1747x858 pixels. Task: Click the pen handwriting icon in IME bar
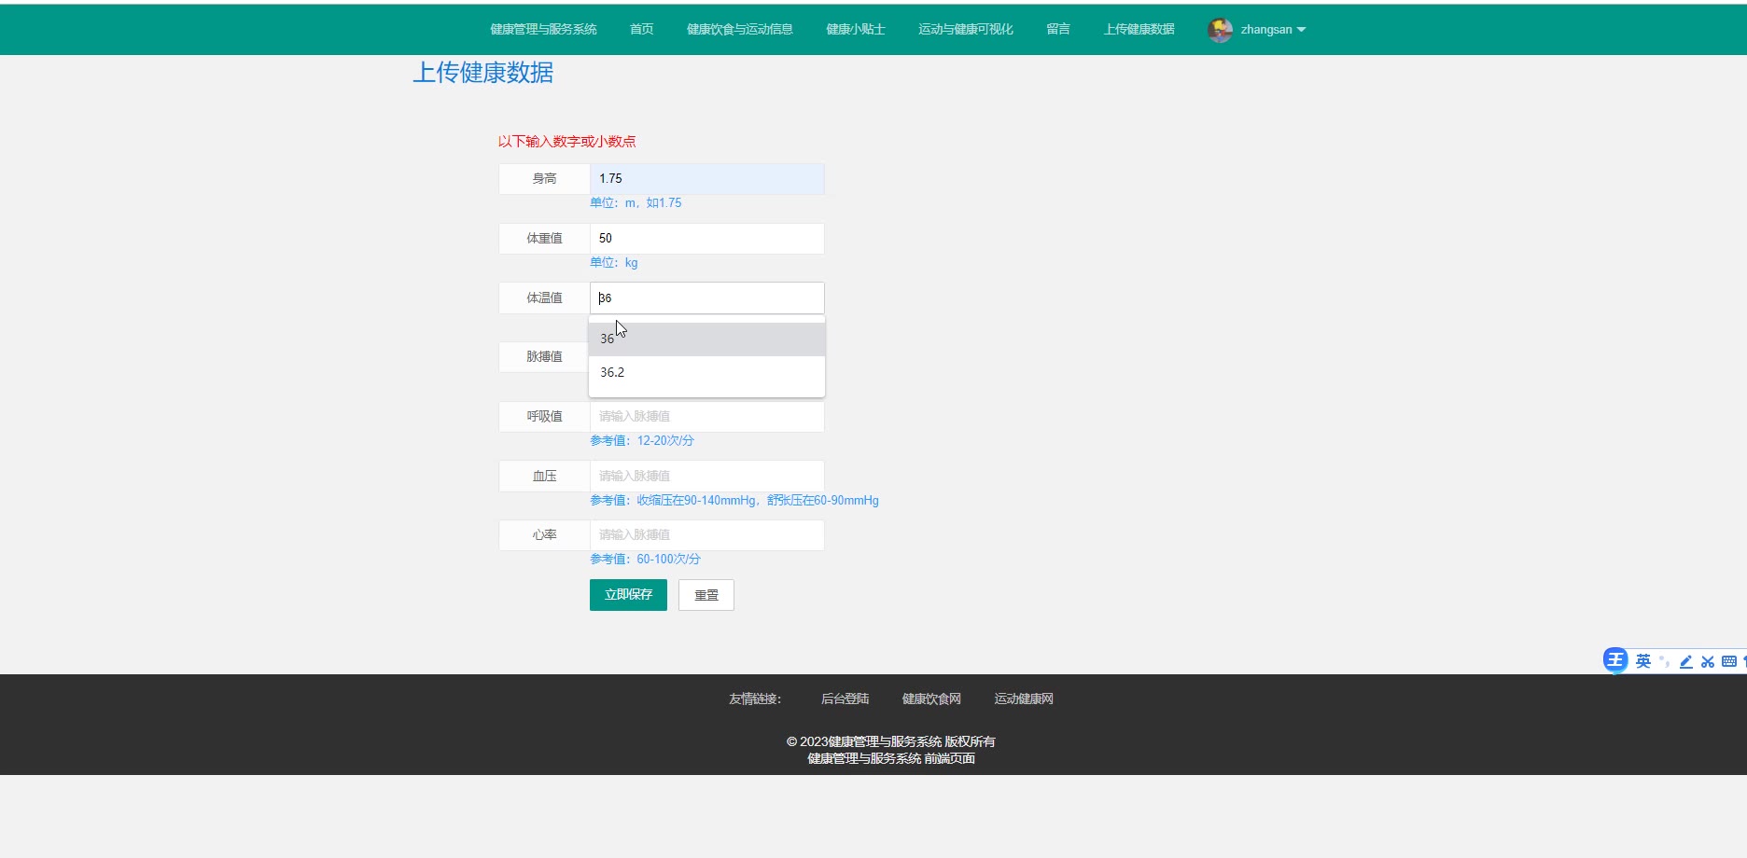[1686, 661]
